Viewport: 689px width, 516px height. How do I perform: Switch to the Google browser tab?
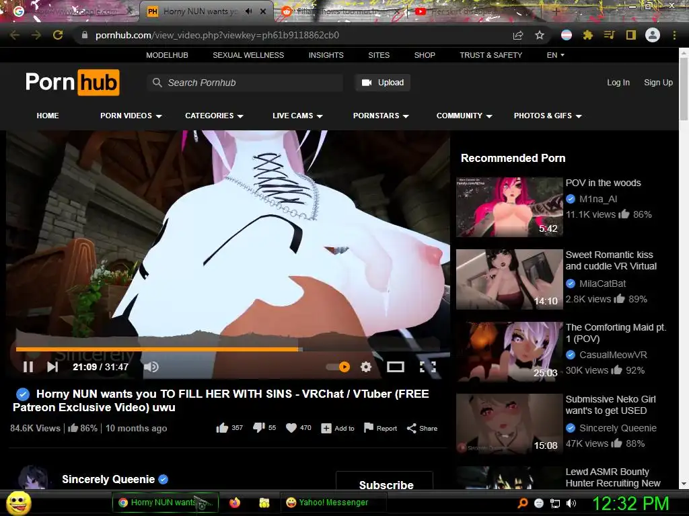click(x=73, y=11)
